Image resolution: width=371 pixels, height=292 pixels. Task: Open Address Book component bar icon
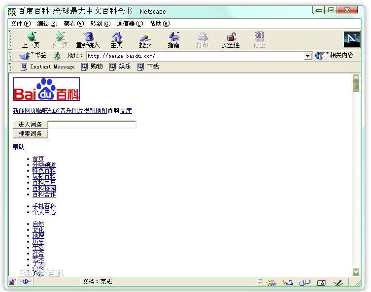coord(321,282)
